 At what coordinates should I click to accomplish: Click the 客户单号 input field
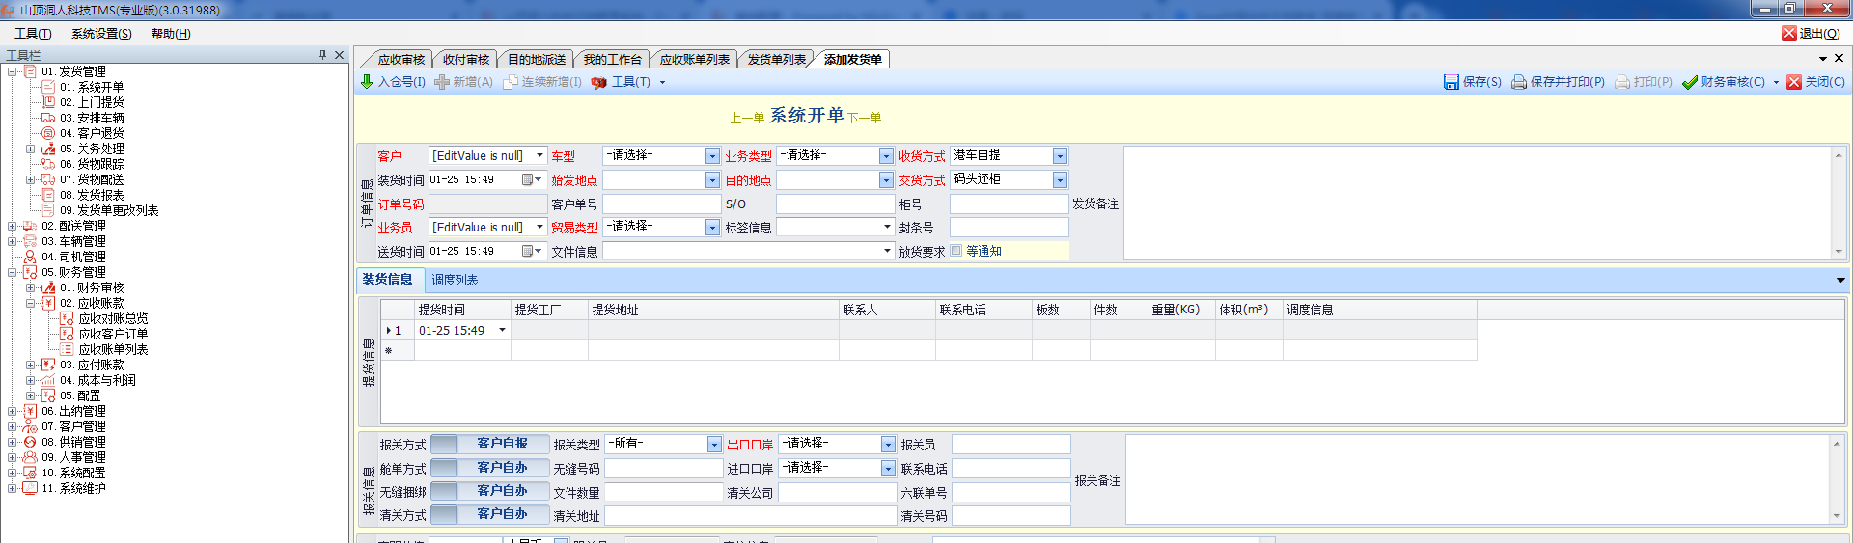pyautogui.click(x=661, y=204)
